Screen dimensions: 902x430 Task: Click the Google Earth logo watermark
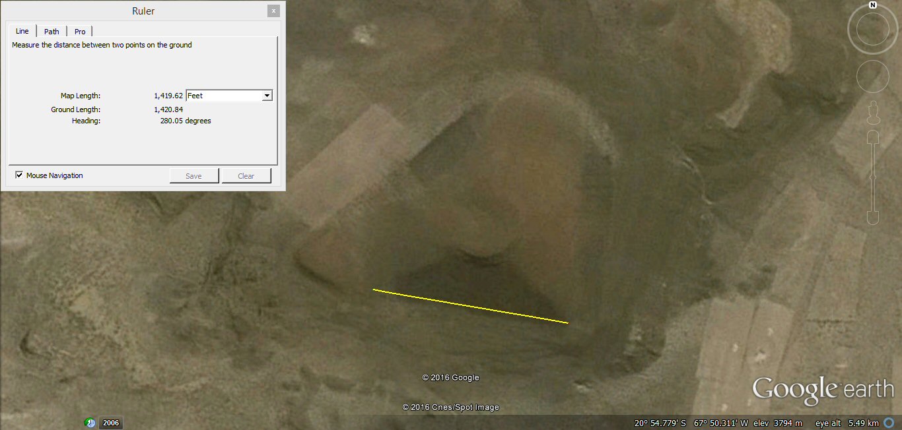(822, 389)
